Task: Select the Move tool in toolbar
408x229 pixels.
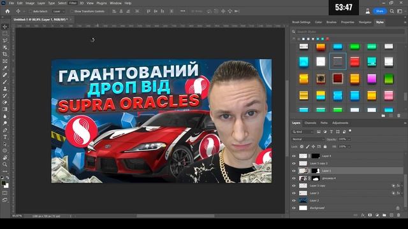Action: tap(5, 27)
